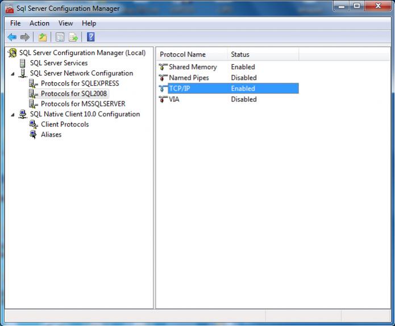Select SQL Server Network Configuration label
The image size is (395, 326).
82,73
